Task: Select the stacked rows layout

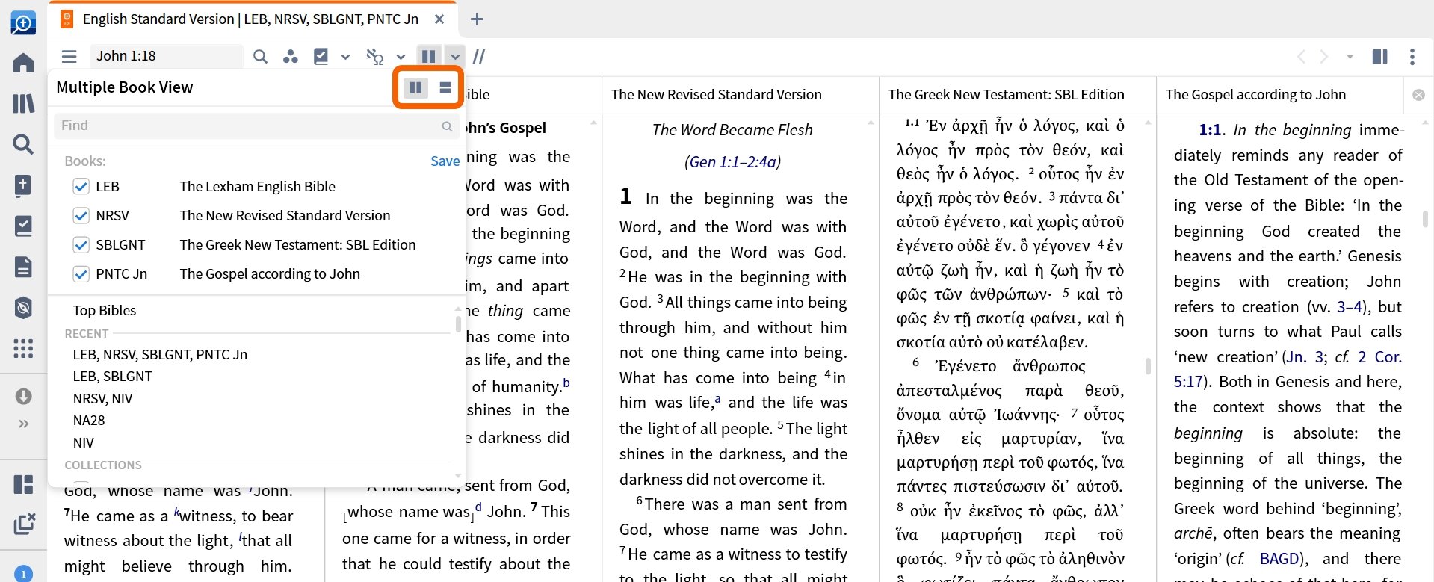Action: 445,88
